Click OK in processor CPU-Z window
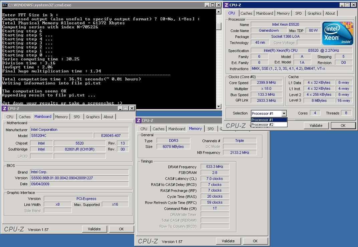Screen dimensions: 358x247 343,126
